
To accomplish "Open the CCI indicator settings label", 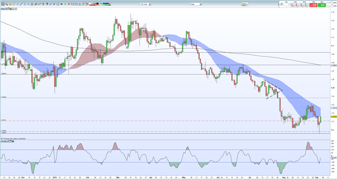I will 3,141.
